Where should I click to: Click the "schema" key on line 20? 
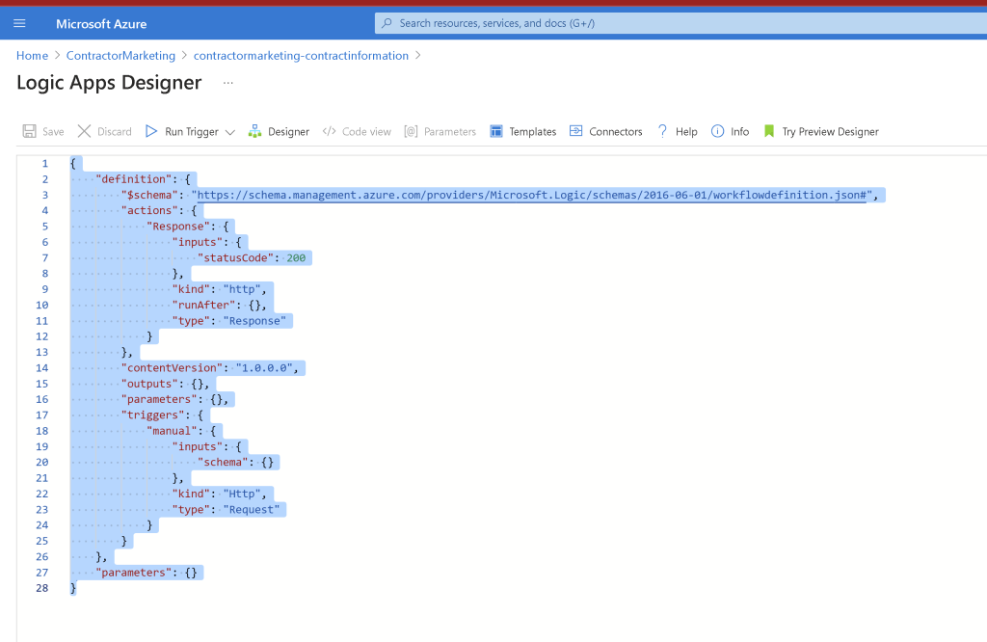[223, 463]
